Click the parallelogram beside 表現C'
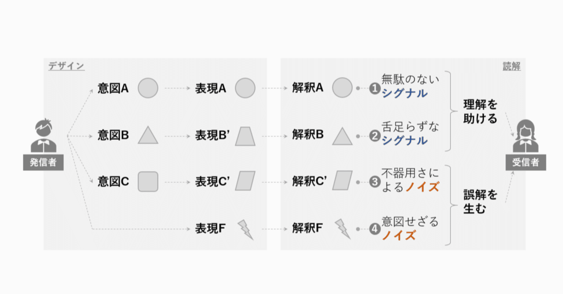 (245, 181)
